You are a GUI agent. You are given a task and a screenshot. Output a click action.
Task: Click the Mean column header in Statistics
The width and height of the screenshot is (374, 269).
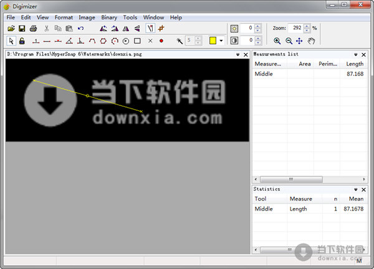pos(353,199)
